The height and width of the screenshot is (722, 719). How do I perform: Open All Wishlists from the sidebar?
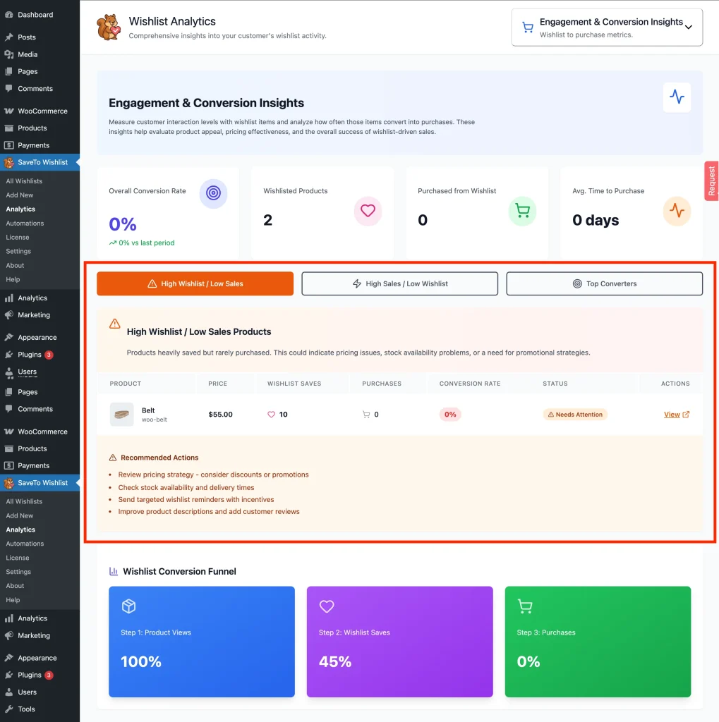pyautogui.click(x=25, y=180)
